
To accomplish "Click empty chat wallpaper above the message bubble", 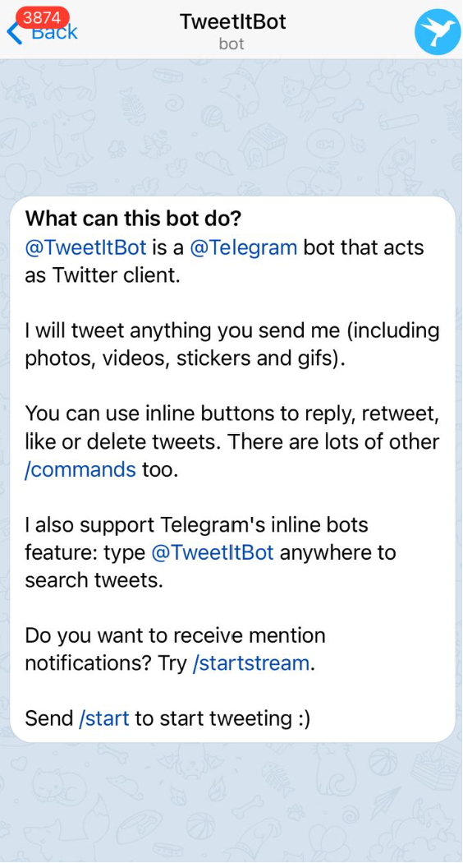I will point(231,127).
